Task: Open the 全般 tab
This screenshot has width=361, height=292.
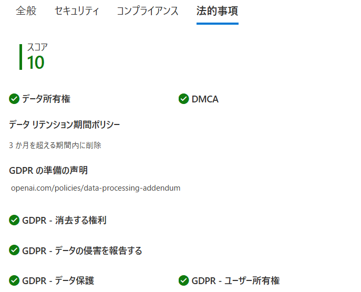Action: pyautogui.click(x=26, y=11)
